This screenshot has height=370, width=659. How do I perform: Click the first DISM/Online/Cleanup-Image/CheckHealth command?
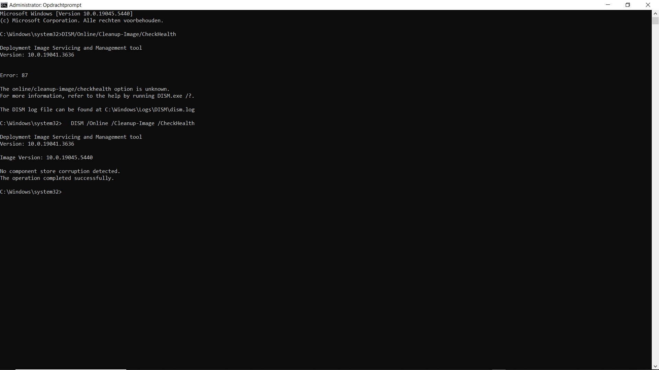[119, 34]
